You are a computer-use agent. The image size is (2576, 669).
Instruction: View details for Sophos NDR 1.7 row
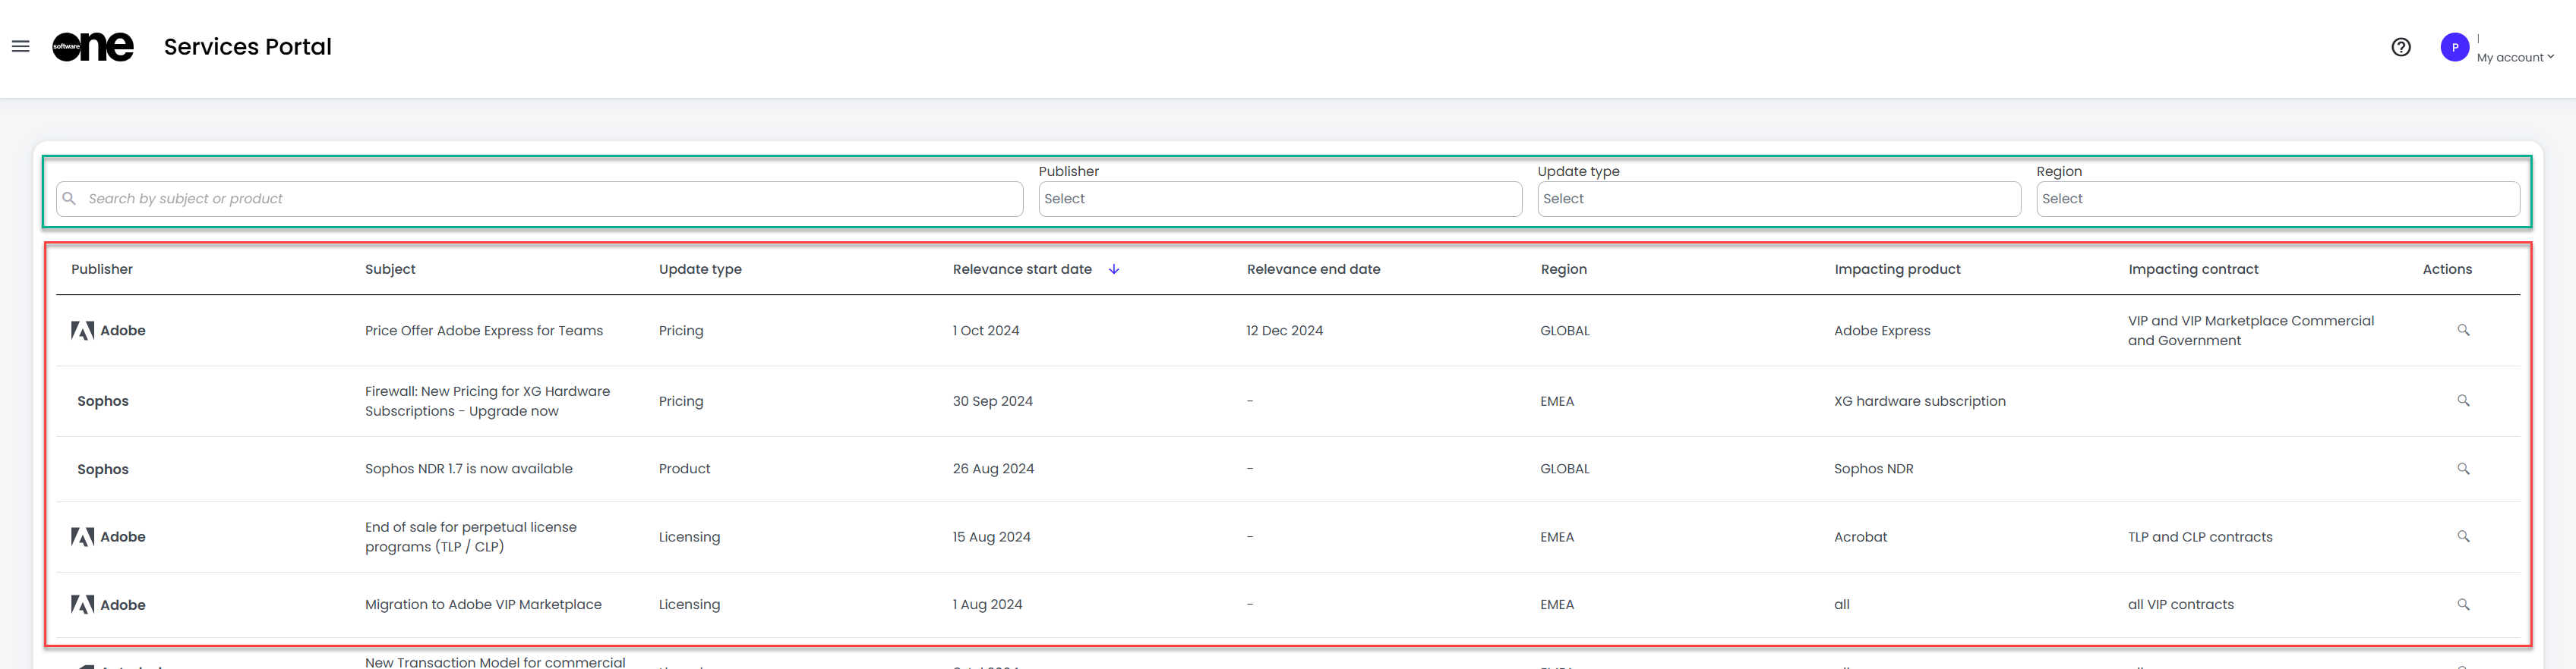click(2463, 470)
